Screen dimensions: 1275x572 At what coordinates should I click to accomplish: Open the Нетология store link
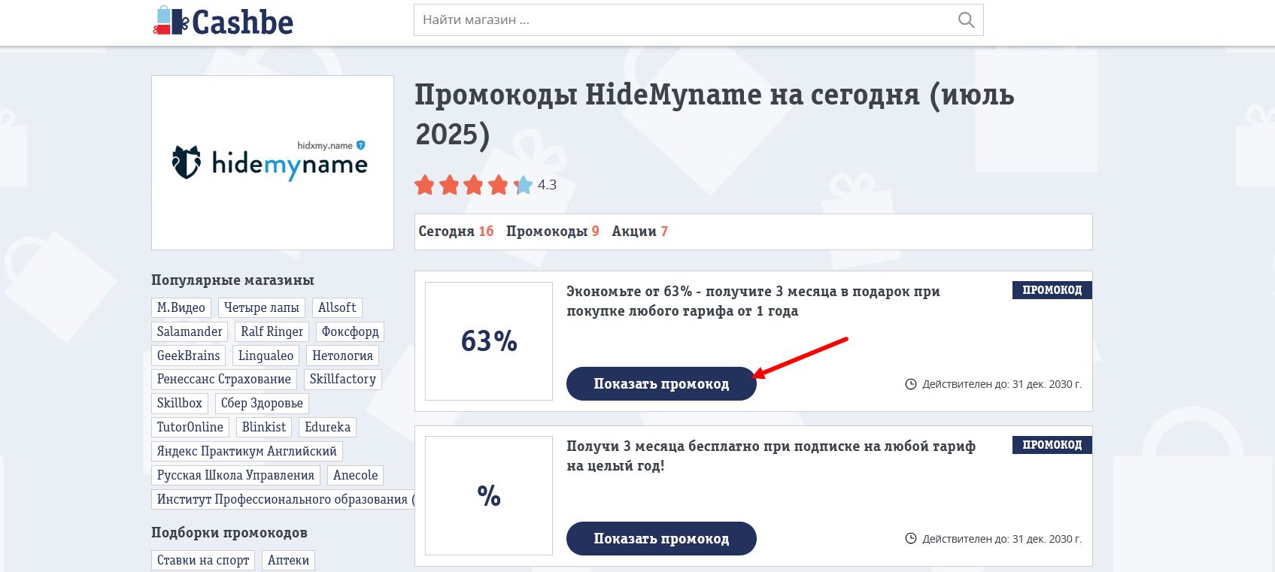343,356
